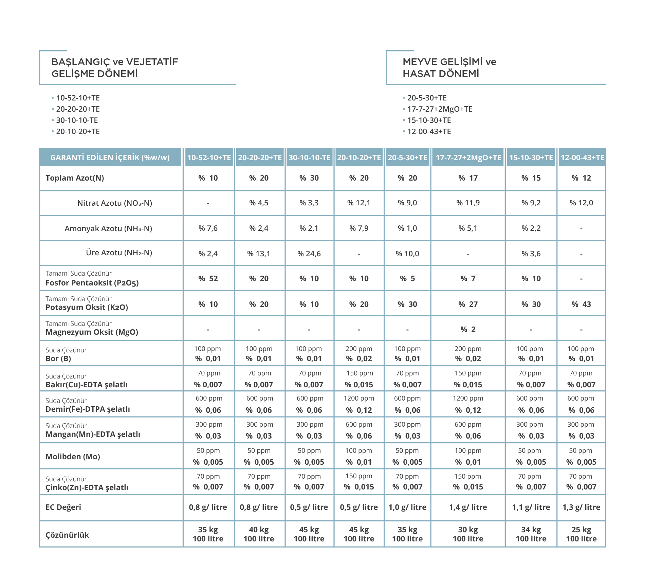
Task: Click the '% 24,6' urea nitrogen cell
Action: point(309,254)
